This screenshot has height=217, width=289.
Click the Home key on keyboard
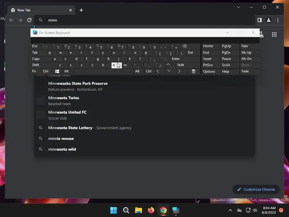pos(211,46)
